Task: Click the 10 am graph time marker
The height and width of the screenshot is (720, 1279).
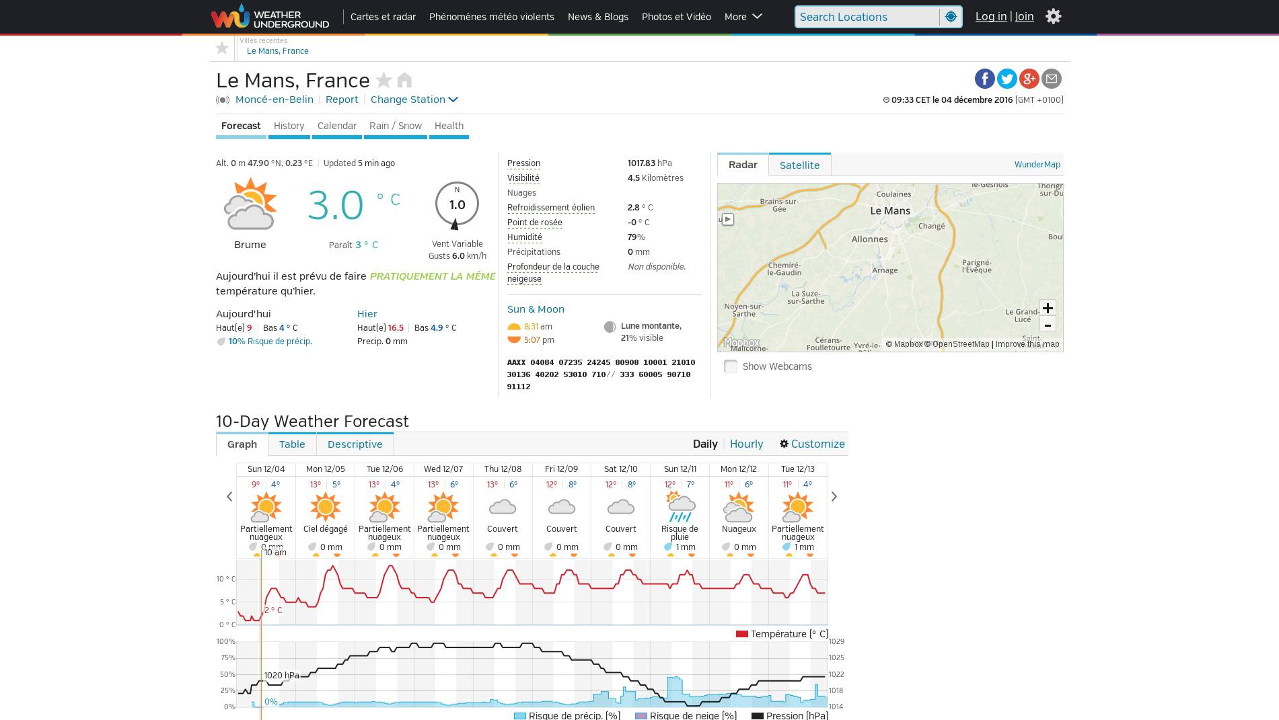Action: click(x=275, y=553)
